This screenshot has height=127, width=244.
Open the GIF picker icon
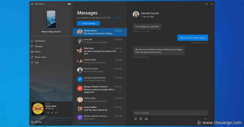coord(141,119)
